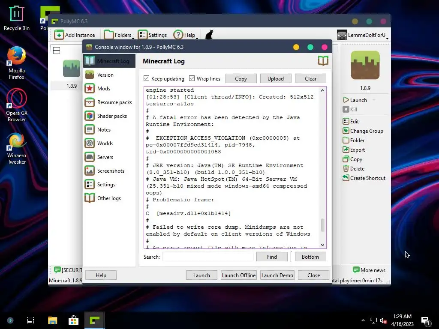The image size is (439, 329).
Task: Open Settings from PollyMC main toolbar
Action: click(x=152, y=35)
